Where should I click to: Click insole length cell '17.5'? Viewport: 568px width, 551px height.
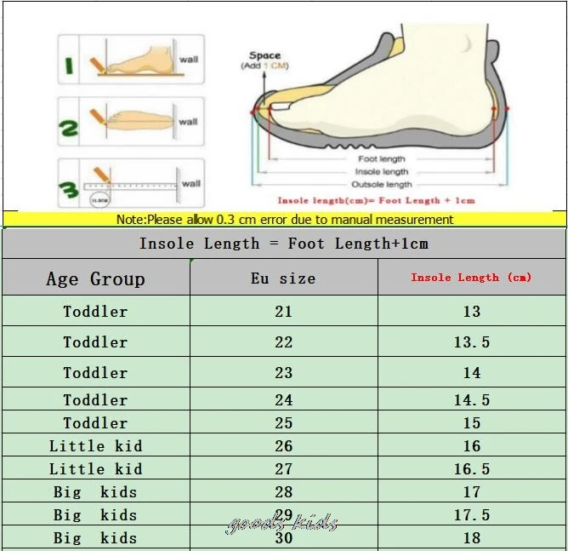coord(472,514)
